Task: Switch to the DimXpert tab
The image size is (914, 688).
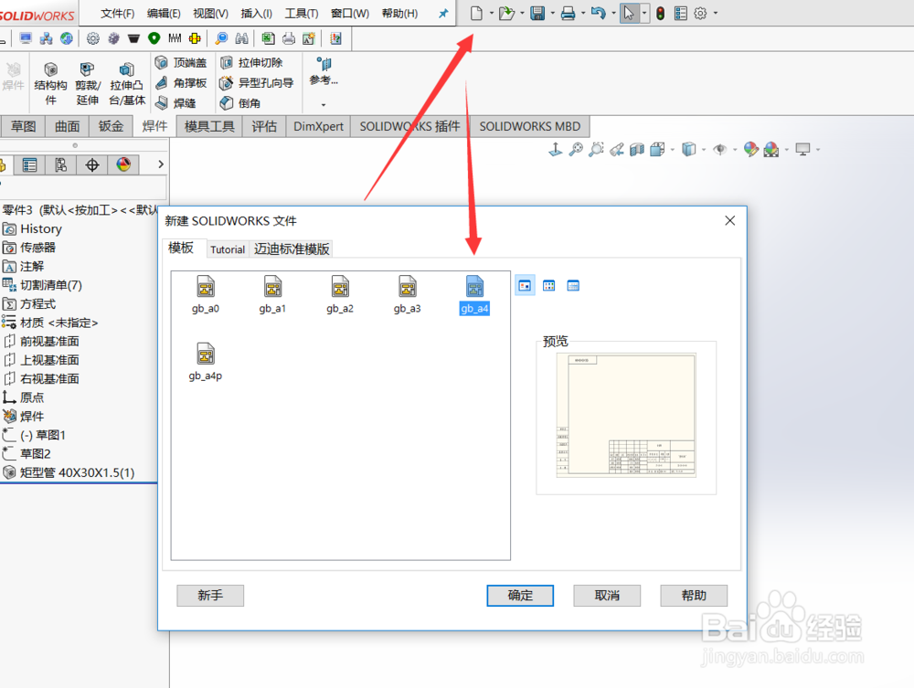Action: pyautogui.click(x=318, y=126)
